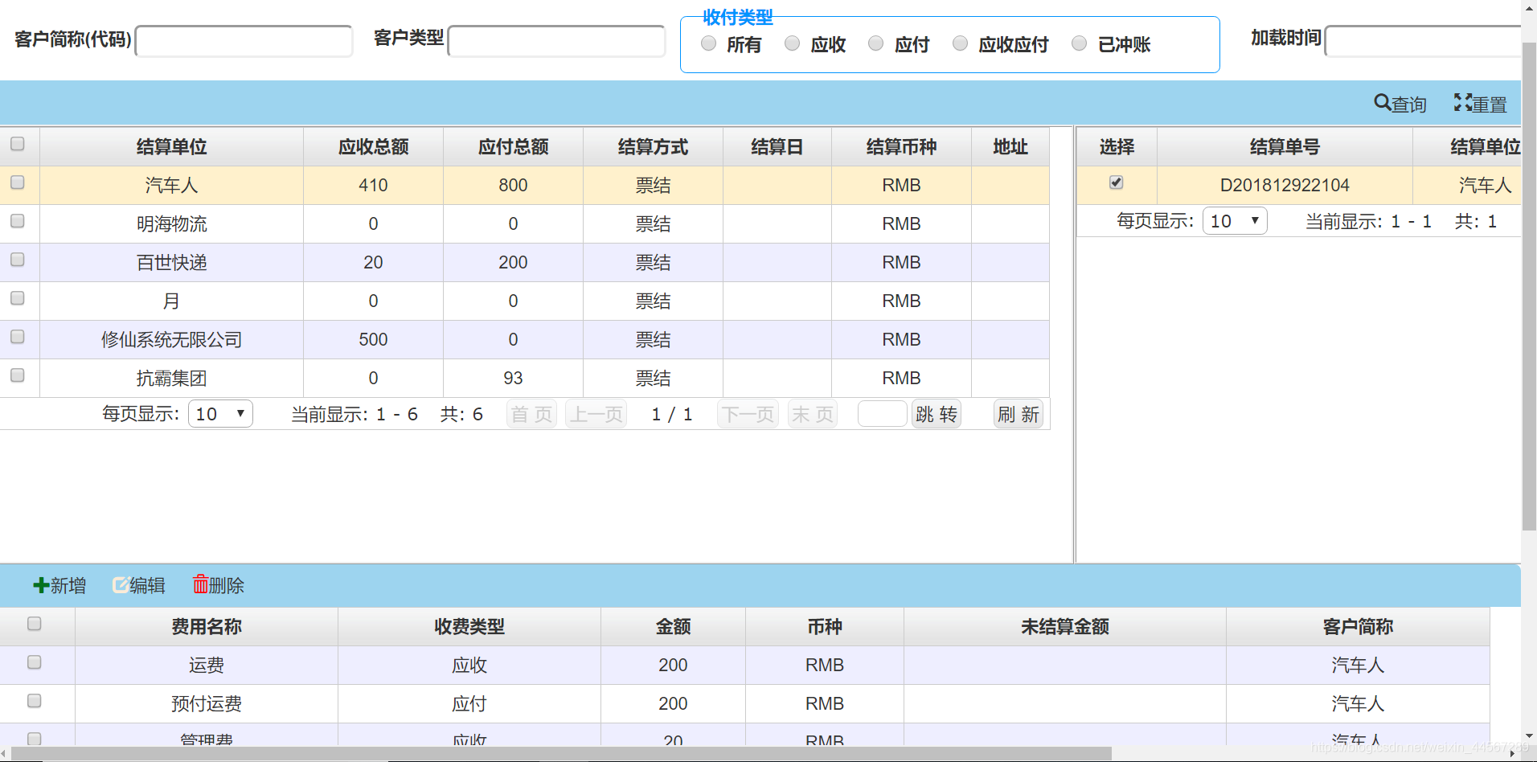Click the horizontal scrollbar at the bottom

pos(561,753)
